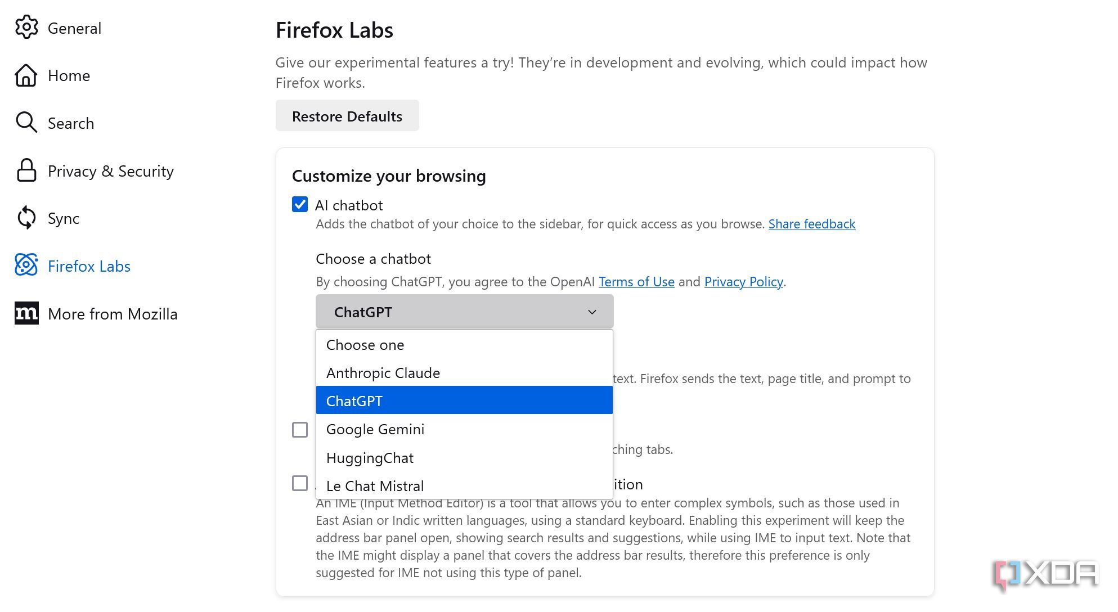The width and height of the screenshot is (1118, 612).
Task: Open the Sync arrows icon
Action: (26, 218)
